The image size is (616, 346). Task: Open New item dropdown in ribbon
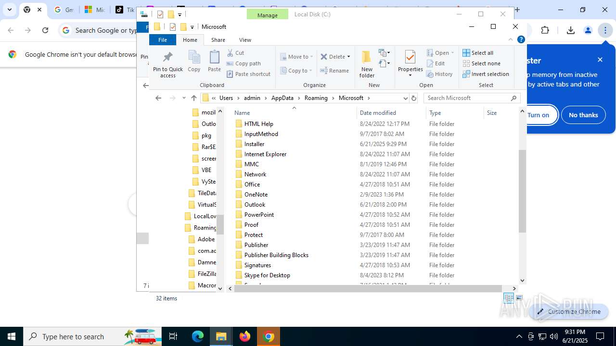click(x=385, y=53)
